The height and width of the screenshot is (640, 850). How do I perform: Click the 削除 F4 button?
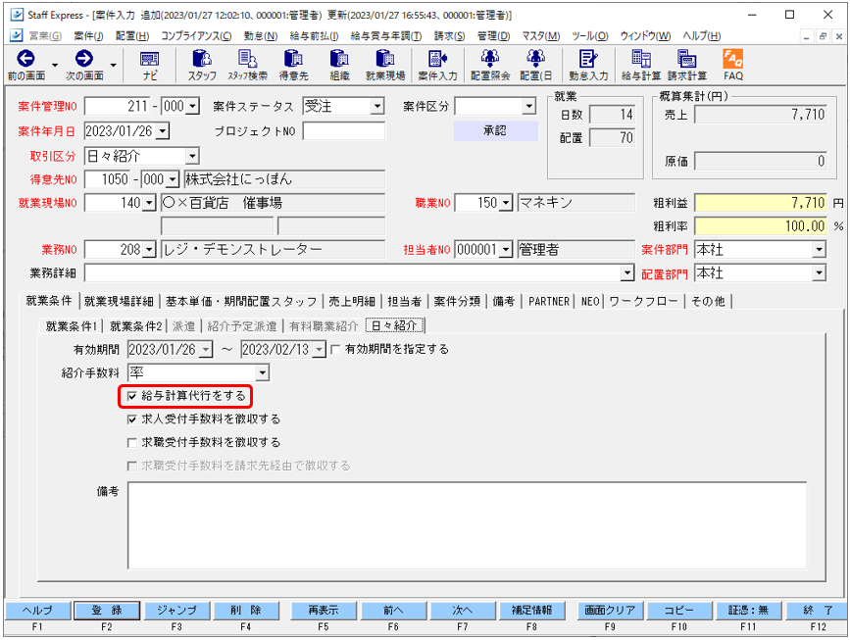[x=245, y=611]
